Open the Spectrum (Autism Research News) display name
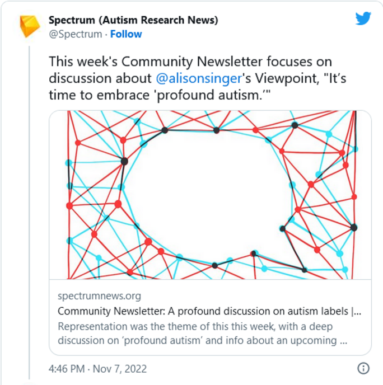 (x=133, y=20)
